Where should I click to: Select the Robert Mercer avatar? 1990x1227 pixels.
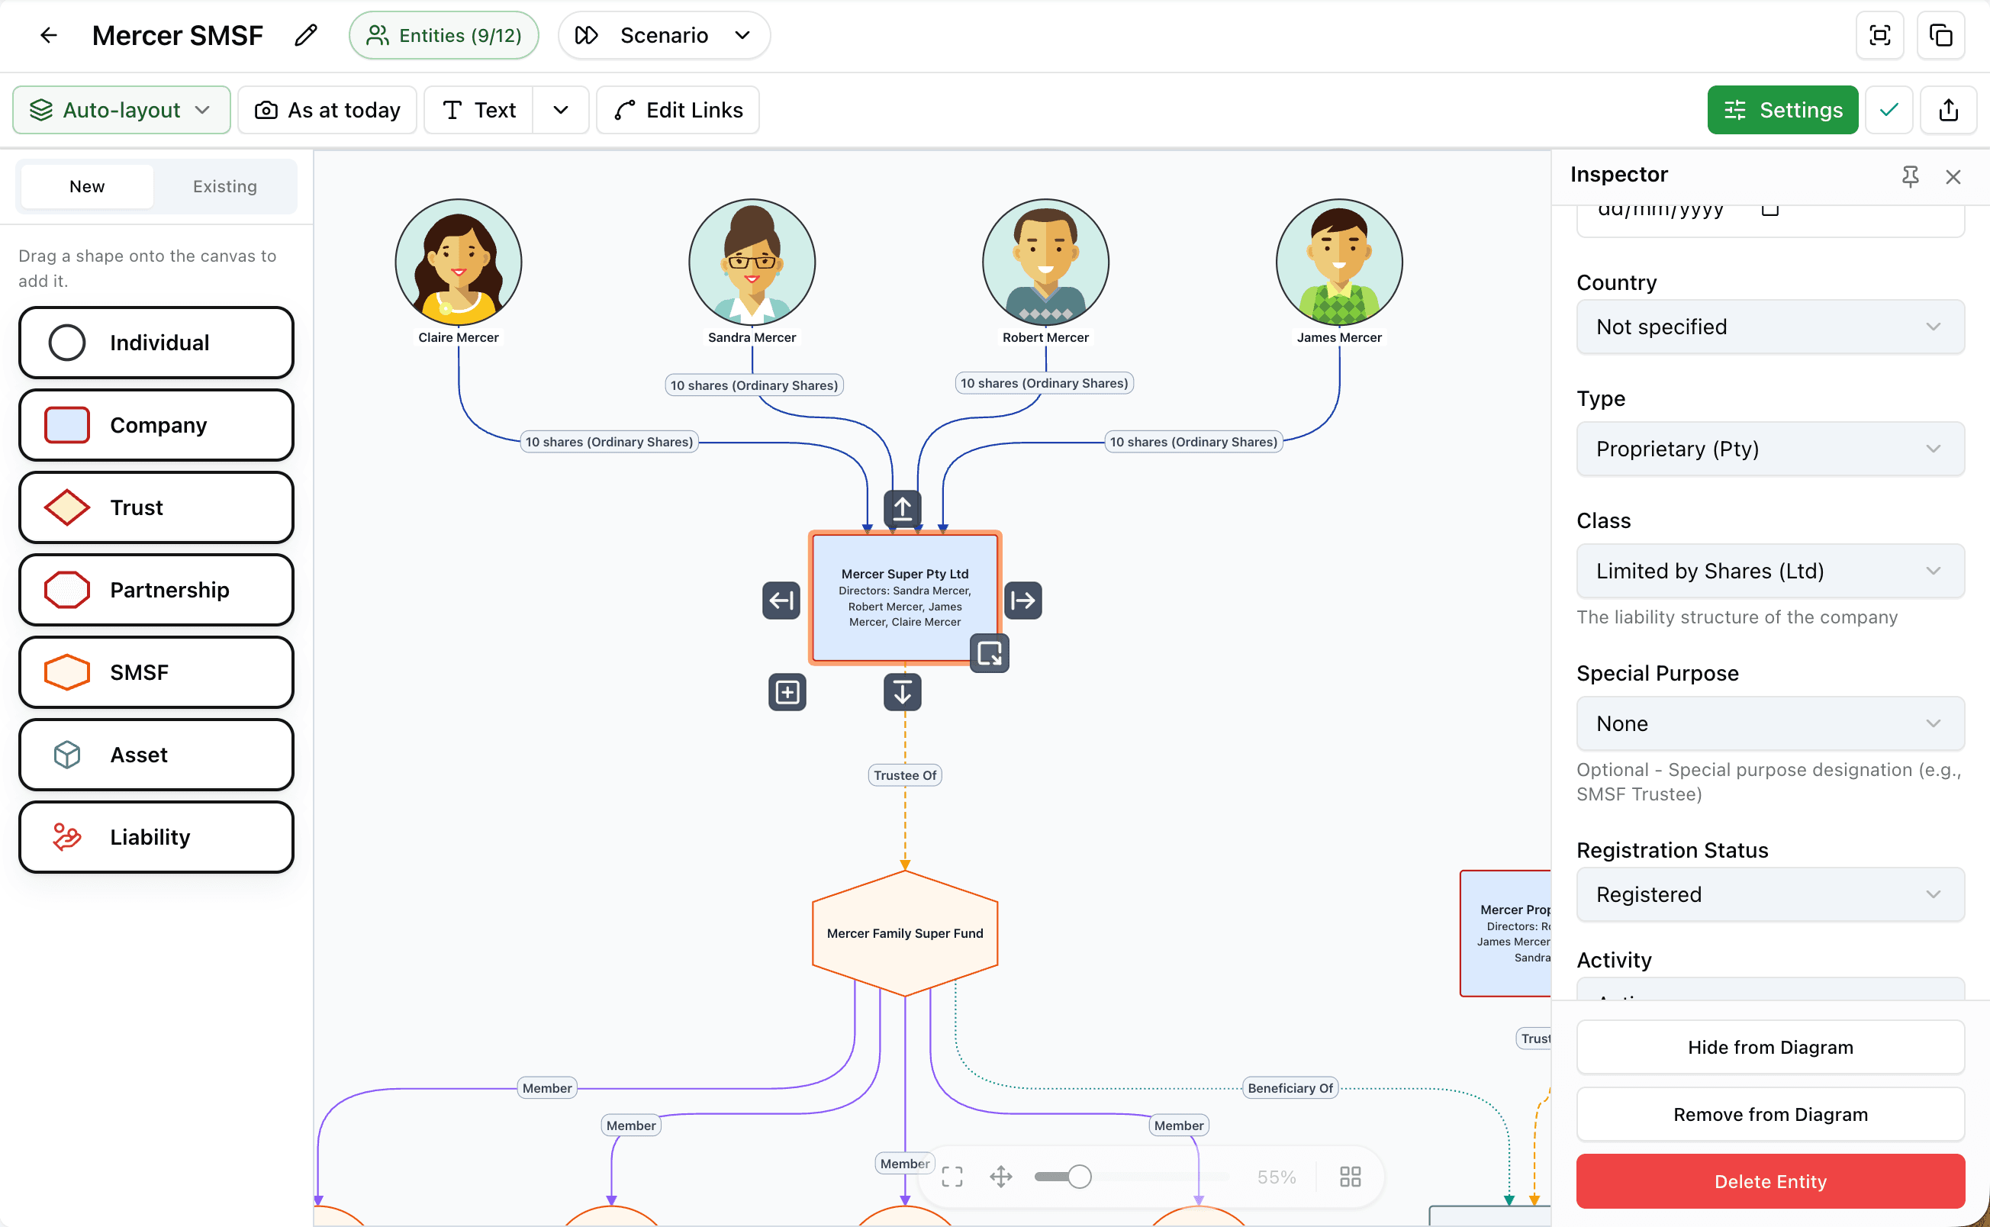[x=1045, y=262]
